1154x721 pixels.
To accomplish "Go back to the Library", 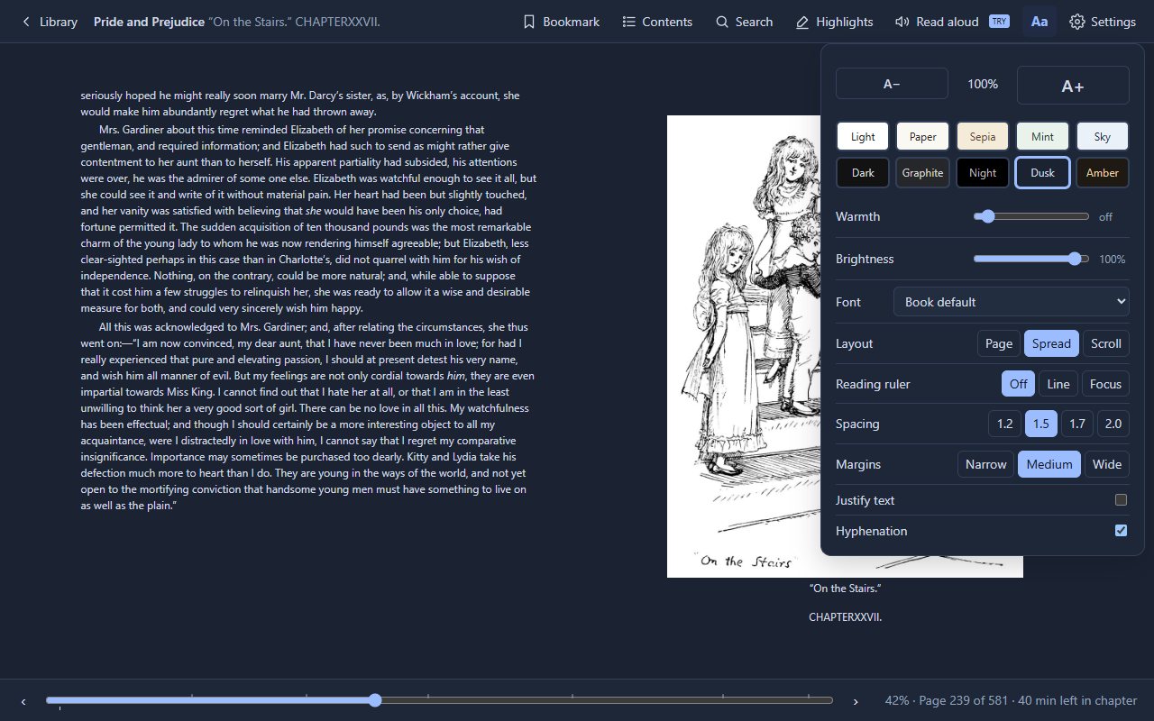I will click(x=50, y=22).
